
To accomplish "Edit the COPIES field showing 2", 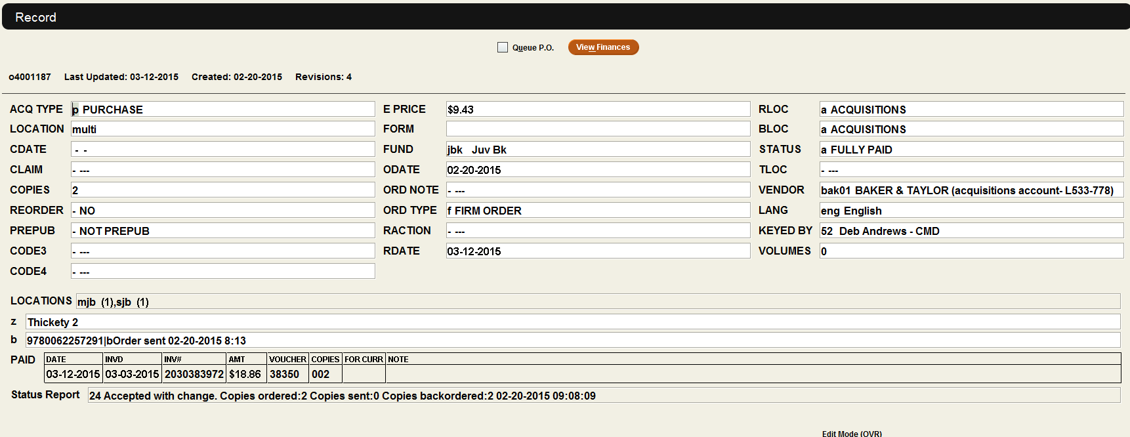I will pos(223,190).
